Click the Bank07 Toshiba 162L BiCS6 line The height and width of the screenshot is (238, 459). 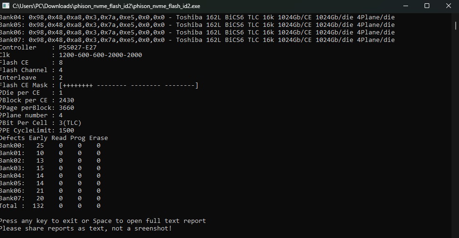tap(197, 40)
